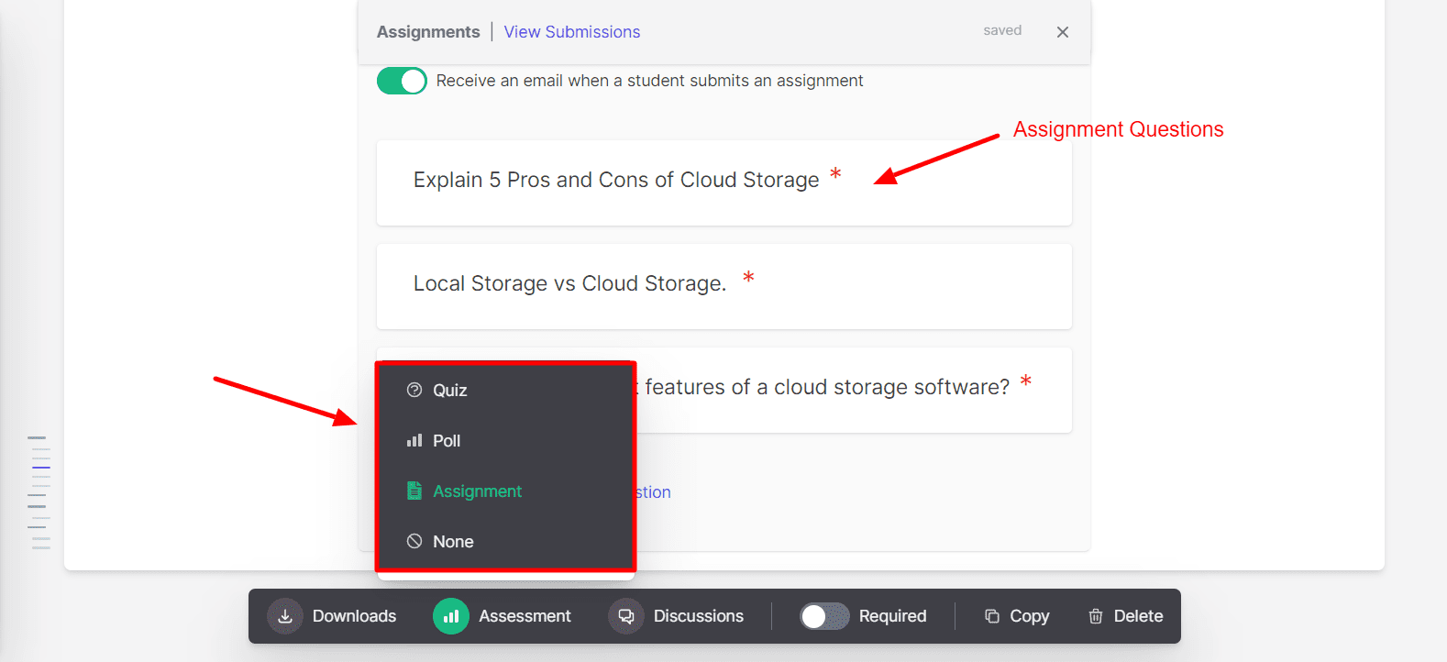
Task: Disable email notification toggle for submissions
Action: pos(402,81)
